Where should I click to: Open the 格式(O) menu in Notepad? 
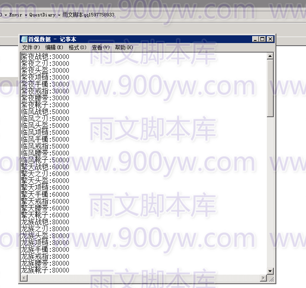coord(77,47)
